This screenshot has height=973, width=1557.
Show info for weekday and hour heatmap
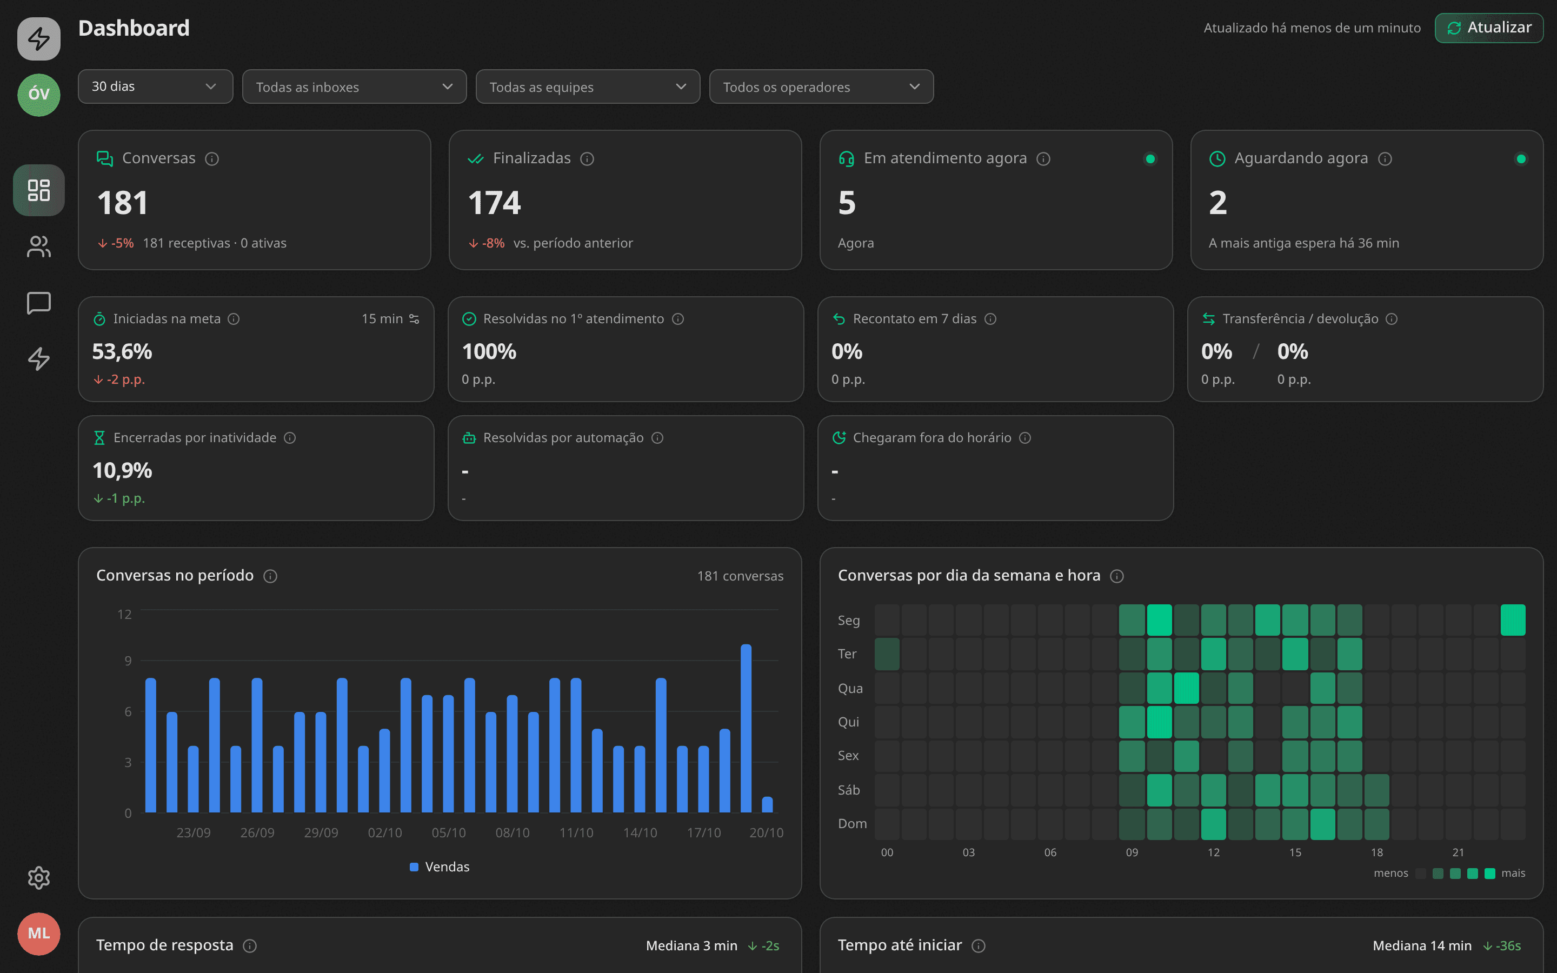(1117, 577)
